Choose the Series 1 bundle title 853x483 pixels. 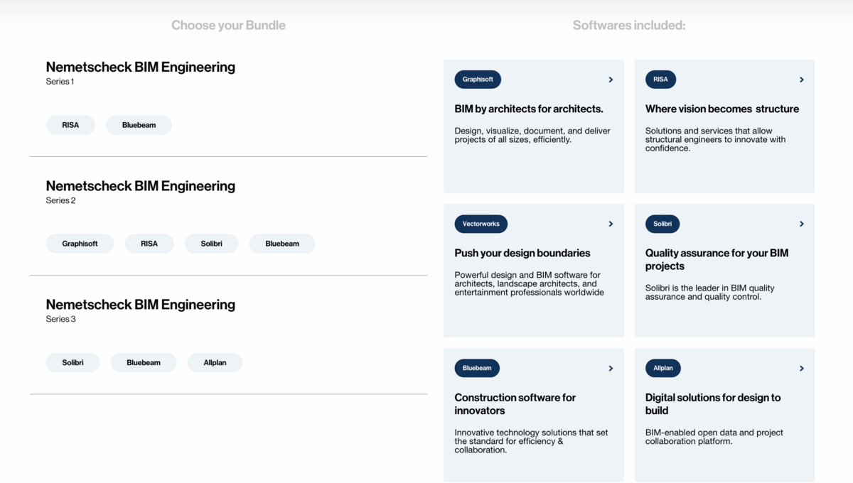pos(141,67)
